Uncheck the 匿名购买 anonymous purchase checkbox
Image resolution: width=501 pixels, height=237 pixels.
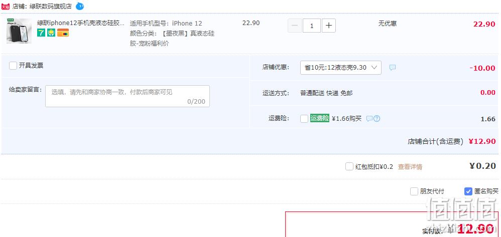[468, 191]
